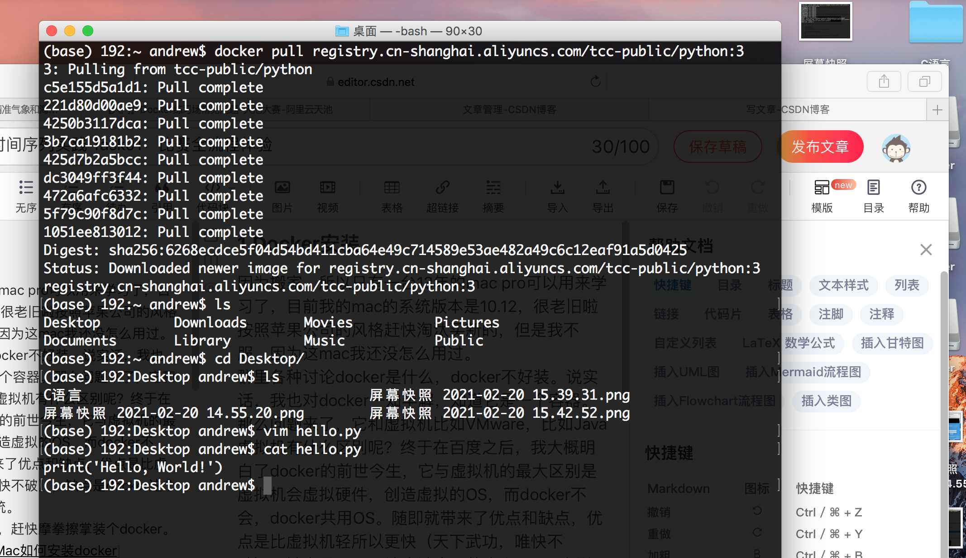Show the table of contents (目录)

[x=873, y=195]
